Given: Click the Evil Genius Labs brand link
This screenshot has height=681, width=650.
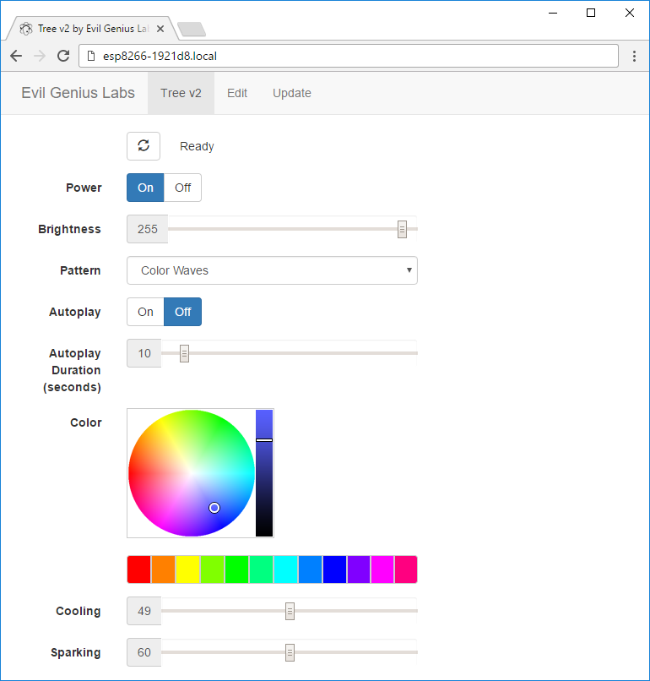Looking at the screenshot, I should click(x=78, y=93).
